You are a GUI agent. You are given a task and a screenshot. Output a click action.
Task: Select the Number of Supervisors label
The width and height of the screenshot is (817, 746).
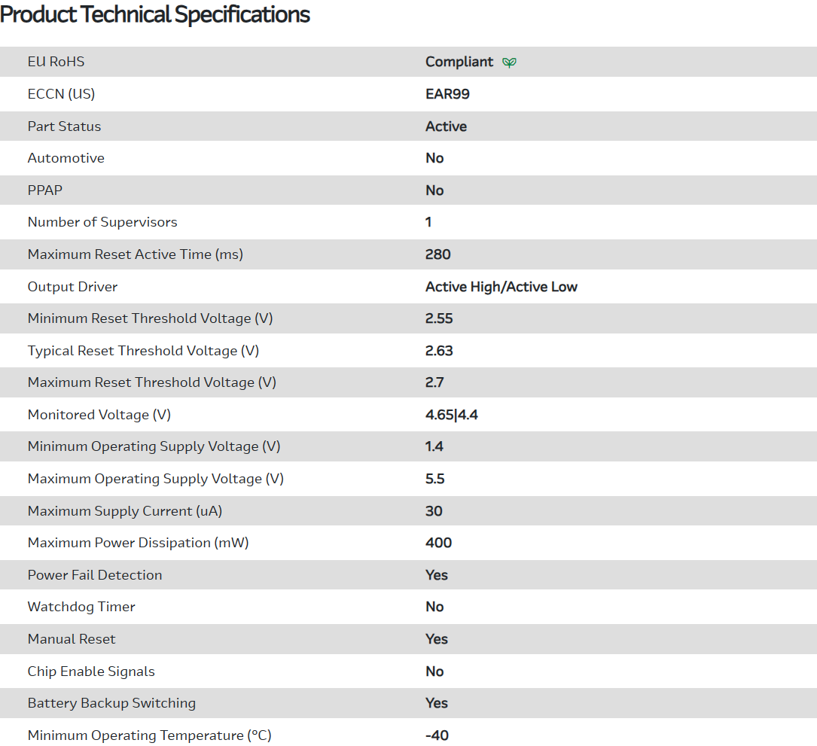pyautogui.click(x=102, y=222)
